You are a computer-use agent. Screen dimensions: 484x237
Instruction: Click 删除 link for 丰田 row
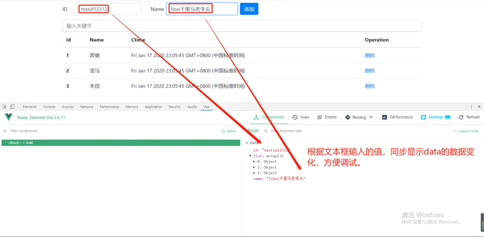point(370,86)
